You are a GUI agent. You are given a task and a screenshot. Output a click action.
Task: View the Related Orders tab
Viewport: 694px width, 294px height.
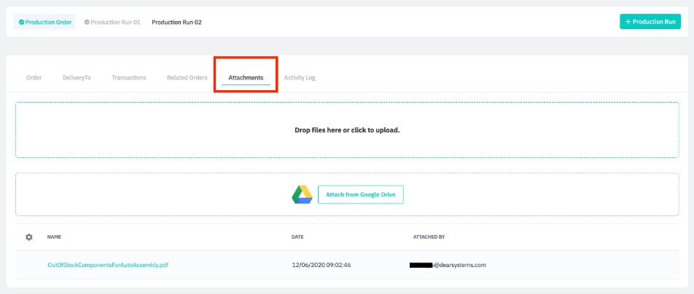187,77
